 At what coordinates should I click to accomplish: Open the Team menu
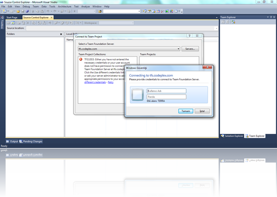click(35, 6)
